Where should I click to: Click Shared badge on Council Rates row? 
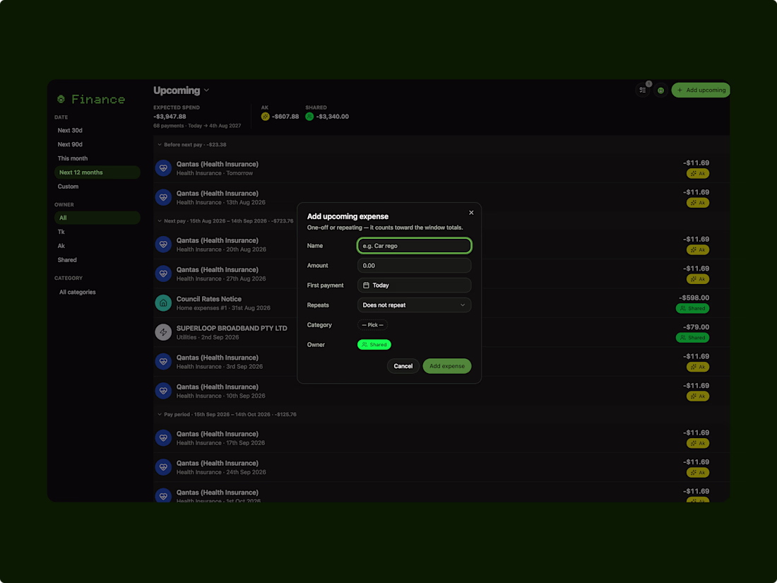pos(692,308)
